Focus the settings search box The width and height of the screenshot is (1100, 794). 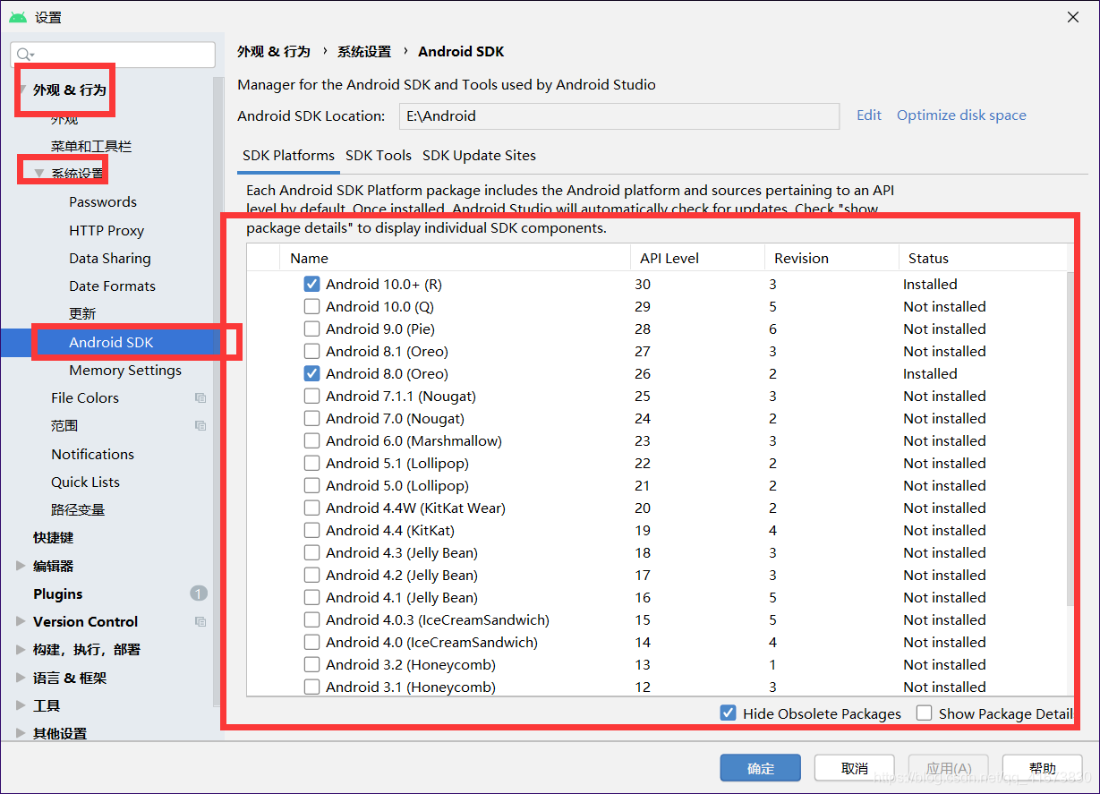click(x=113, y=55)
